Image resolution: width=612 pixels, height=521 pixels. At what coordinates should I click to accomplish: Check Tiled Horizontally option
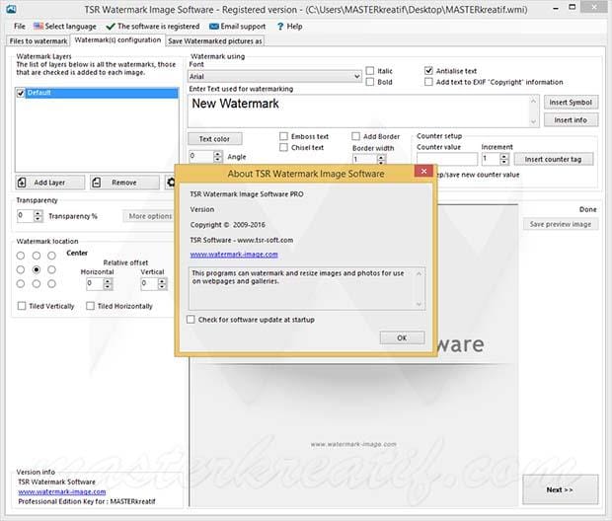[90, 306]
